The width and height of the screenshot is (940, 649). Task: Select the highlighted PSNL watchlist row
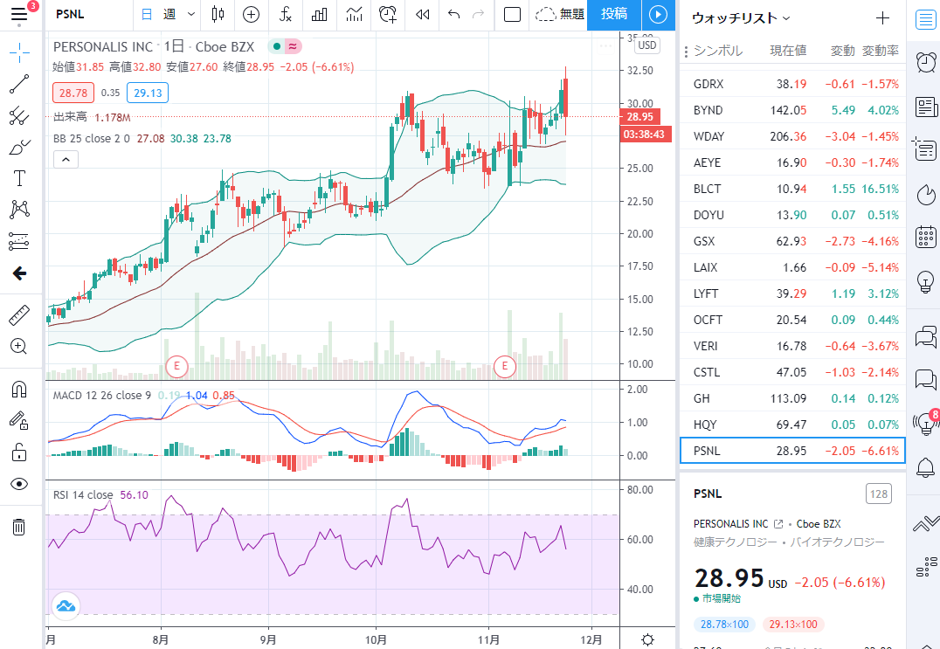coord(792,451)
